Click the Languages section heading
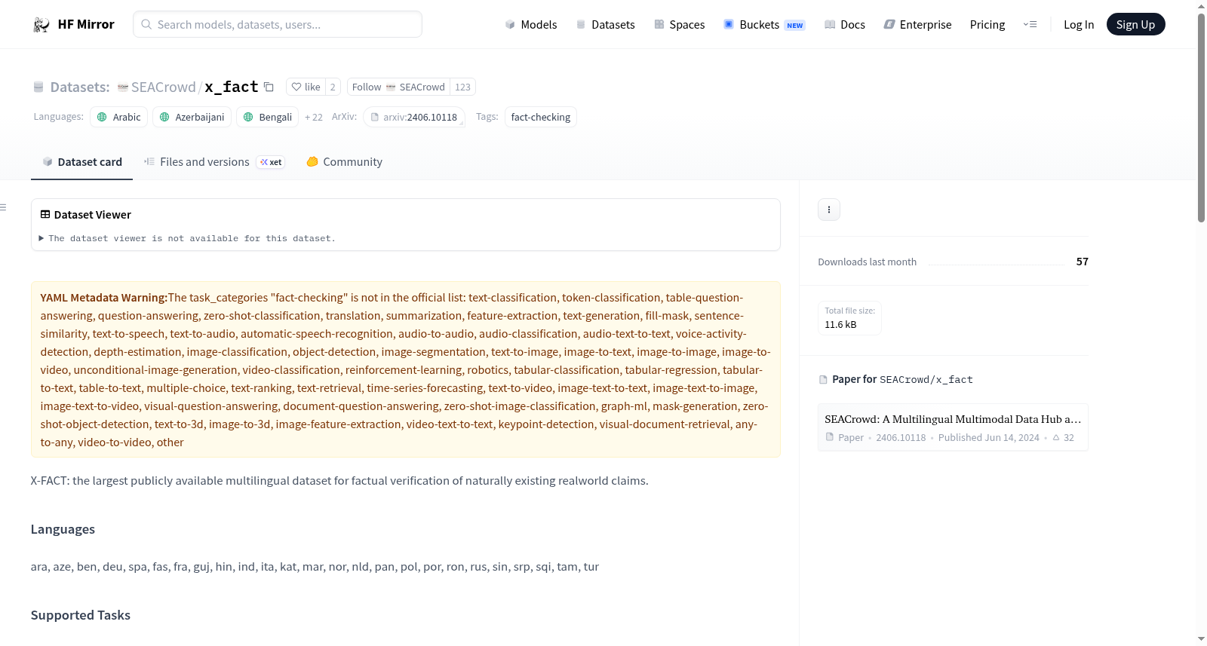The height and width of the screenshot is (646, 1207). [x=63, y=530]
